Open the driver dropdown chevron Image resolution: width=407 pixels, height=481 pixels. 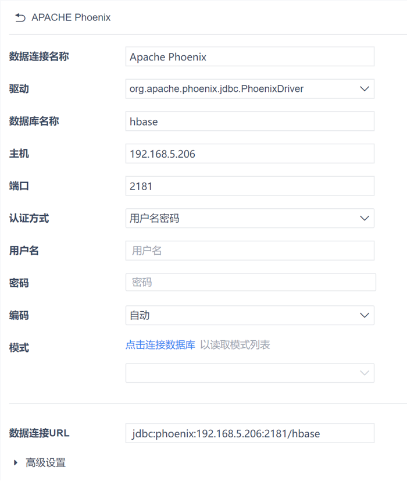tap(365, 89)
